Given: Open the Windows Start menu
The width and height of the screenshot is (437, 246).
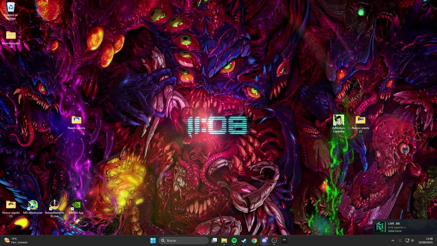Looking at the screenshot, I should tap(153, 241).
